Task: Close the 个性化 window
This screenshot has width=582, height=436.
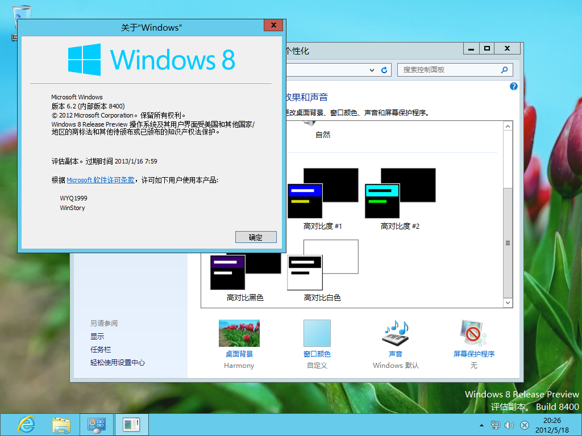Action: [x=507, y=49]
